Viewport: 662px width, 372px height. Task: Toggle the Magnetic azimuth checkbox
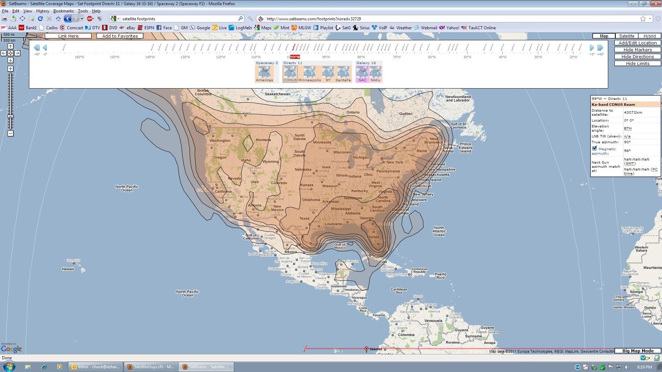coord(594,148)
